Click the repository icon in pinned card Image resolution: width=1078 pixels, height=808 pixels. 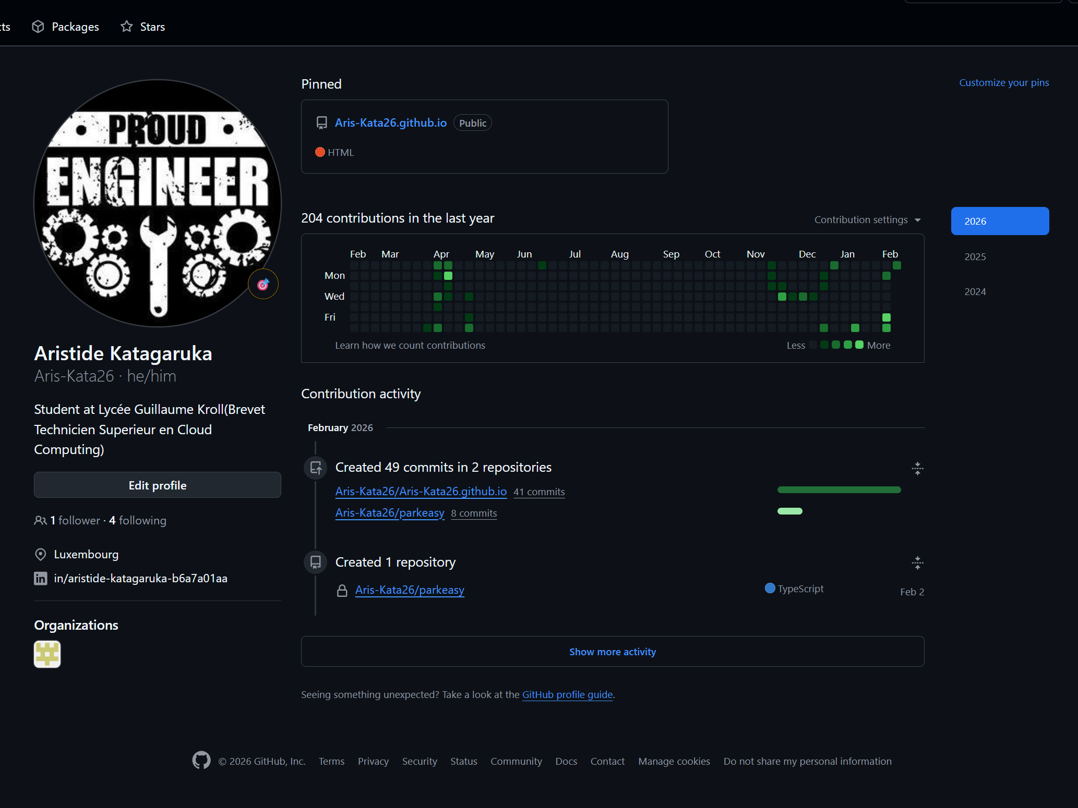(x=322, y=123)
